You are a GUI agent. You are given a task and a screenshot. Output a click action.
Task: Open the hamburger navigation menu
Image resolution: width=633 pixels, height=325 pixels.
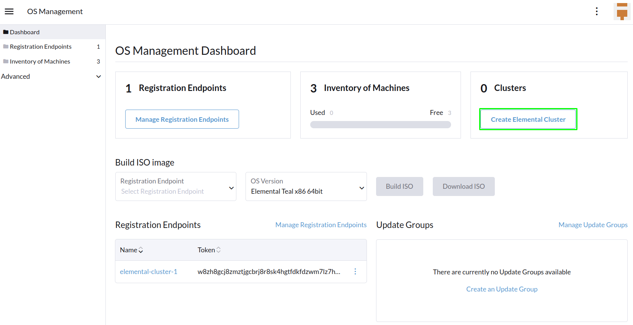[9, 11]
